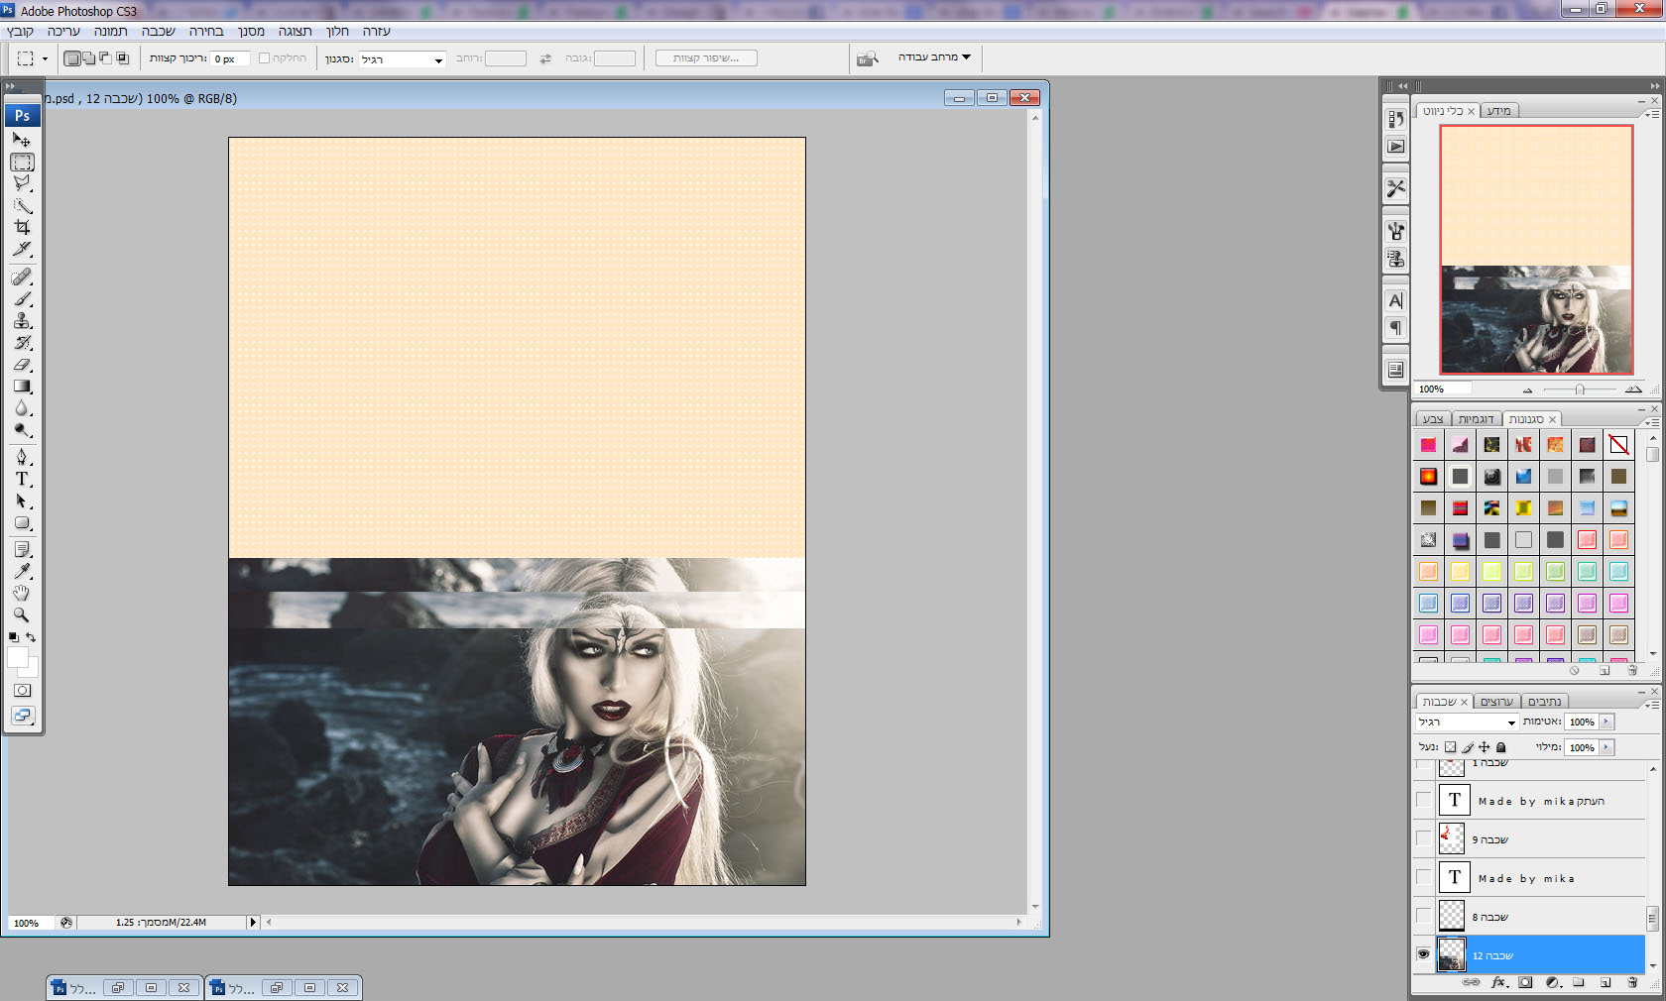Open the layer blend mode dropdown
Image resolution: width=1666 pixels, height=1001 pixels.
1467,723
